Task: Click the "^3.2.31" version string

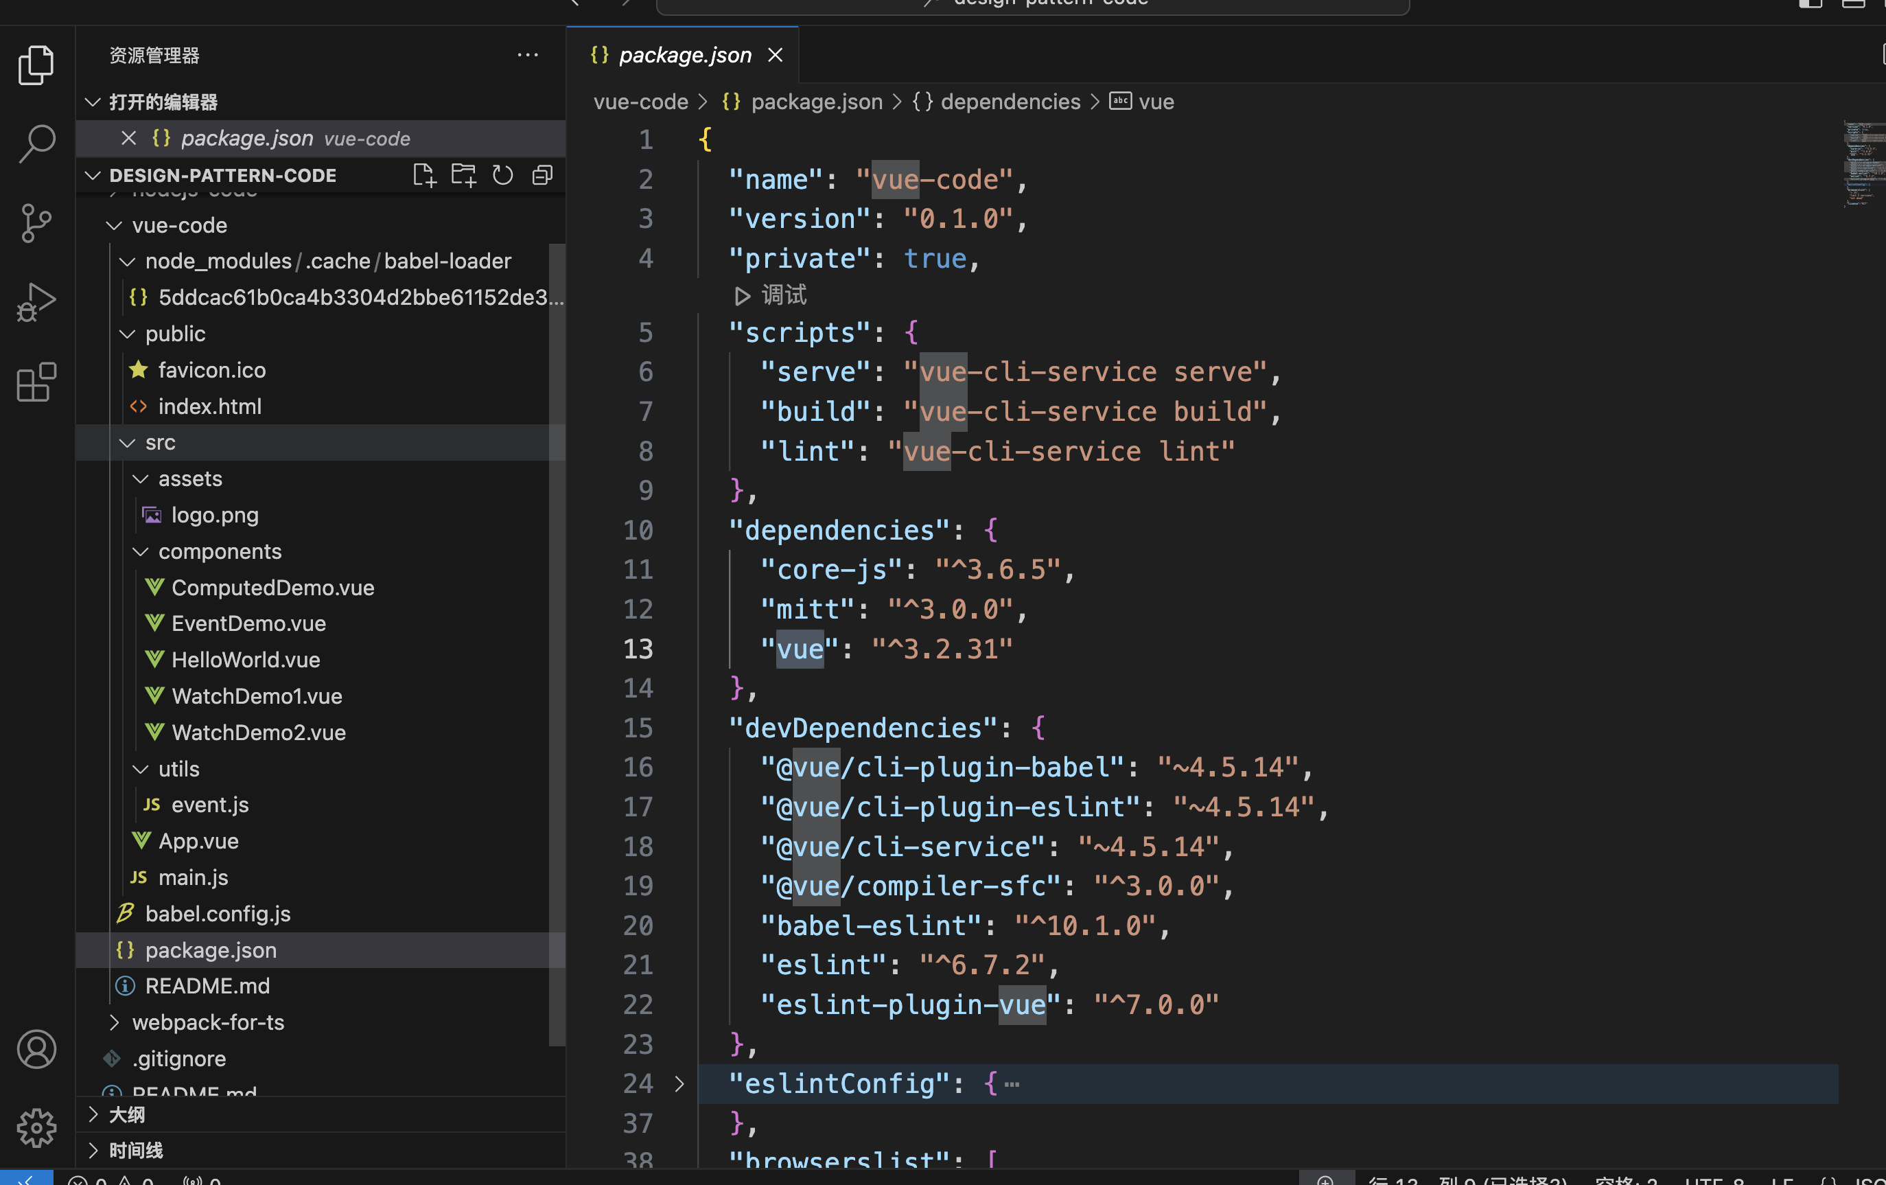Action: click(x=942, y=649)
